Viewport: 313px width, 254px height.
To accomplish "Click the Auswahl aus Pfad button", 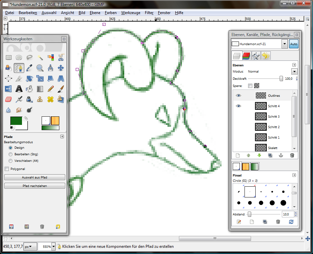I will [x=35, y=178].
